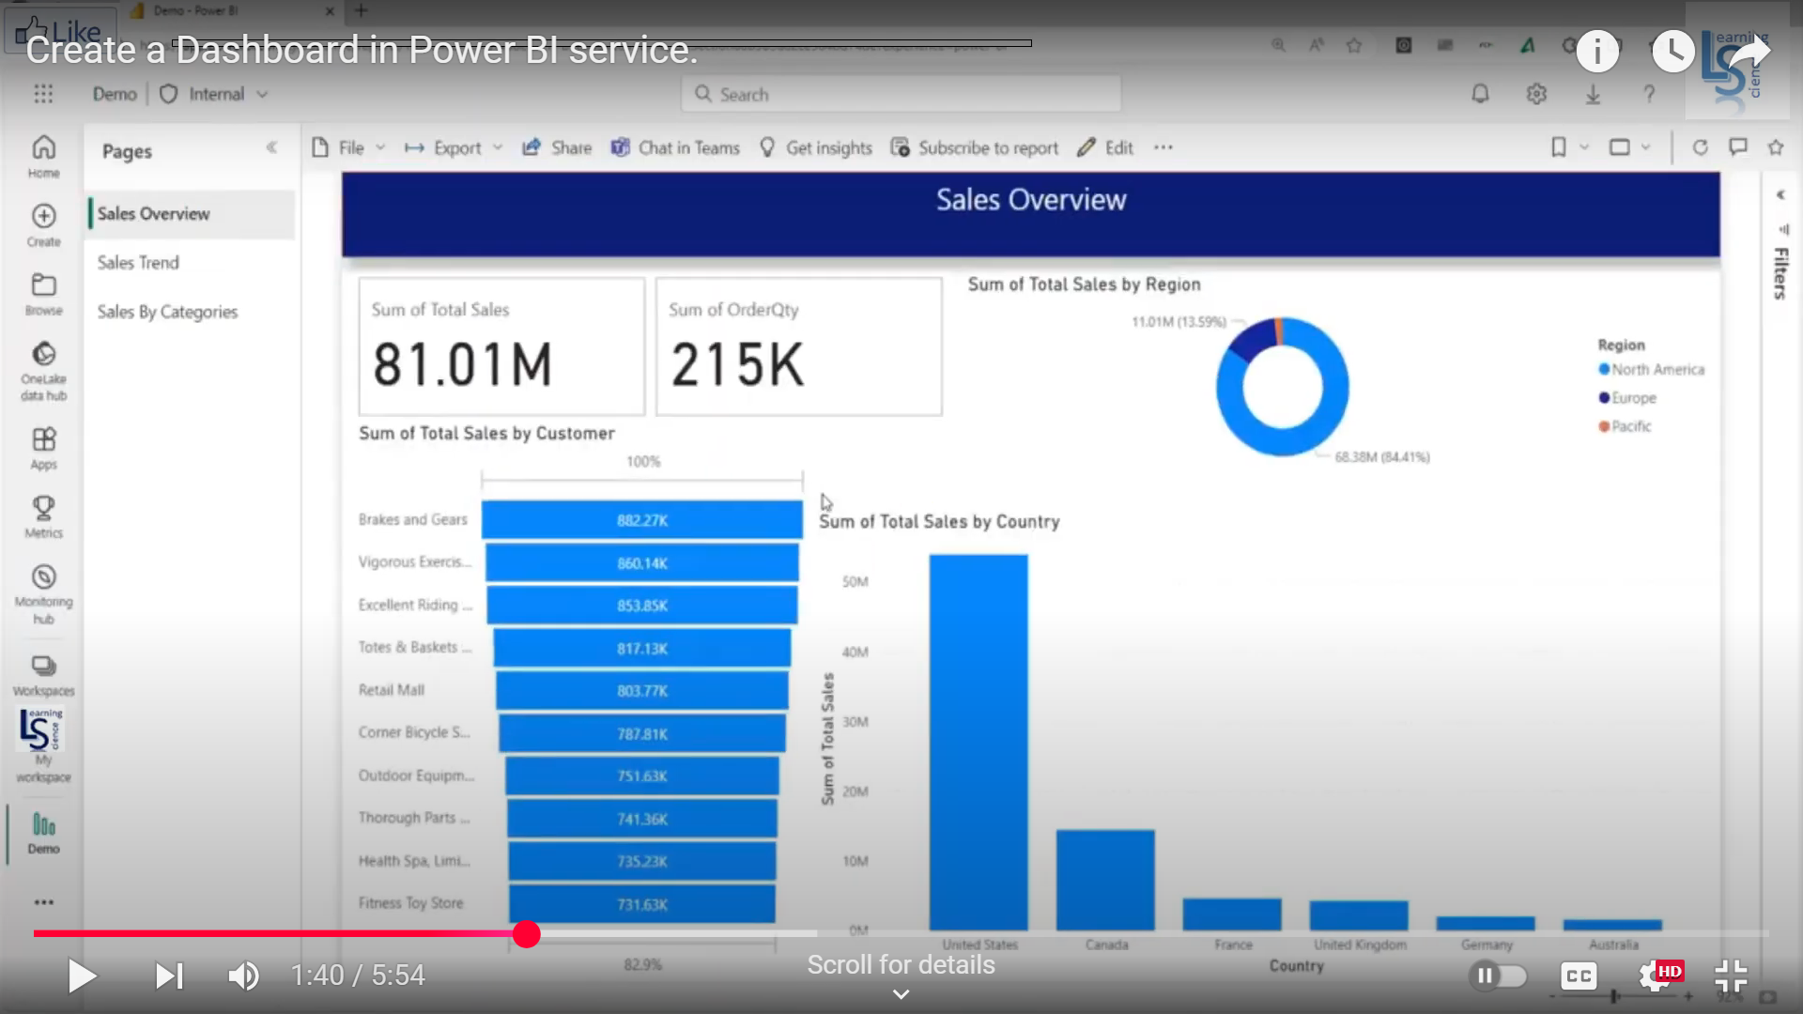Click Share in report toolbar
Screen dimensions: 1803x1014
(x=557, y=147)
